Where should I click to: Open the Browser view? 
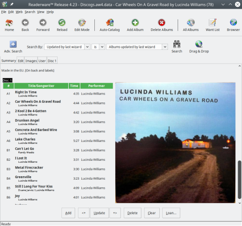click(x=233, y=25)
